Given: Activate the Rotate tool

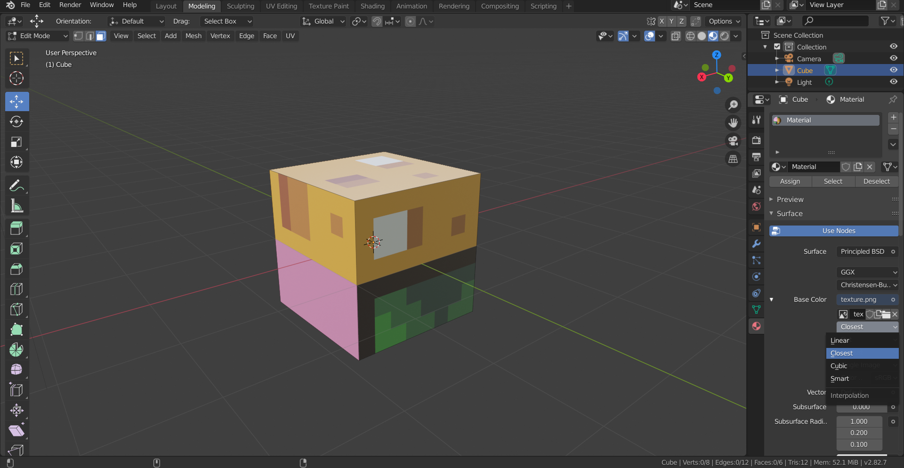Looking at the screenshot, I should click(x=16, y=121).
